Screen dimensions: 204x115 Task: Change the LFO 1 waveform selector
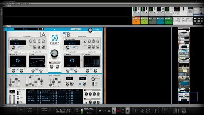69,78
